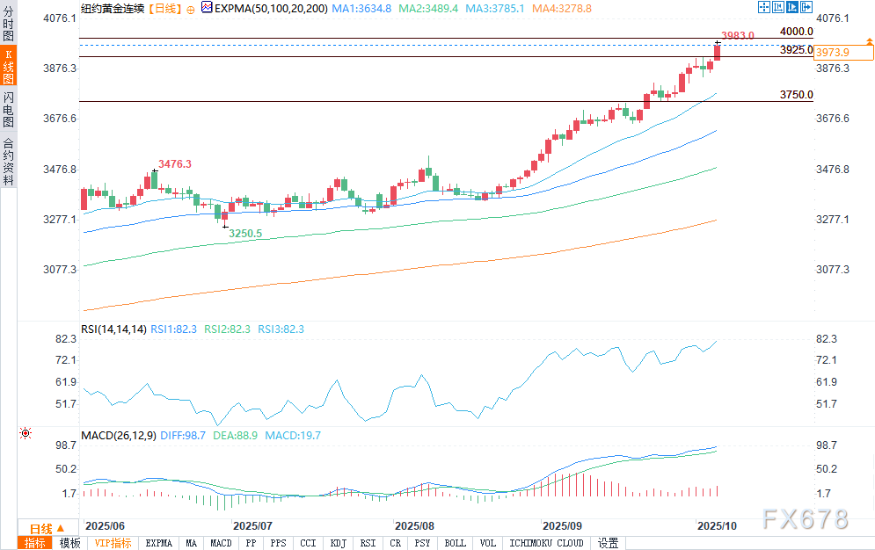Click the EXPMA chart indicator icon in header
Screen dimensions: 875x550
tap(207, 8)
